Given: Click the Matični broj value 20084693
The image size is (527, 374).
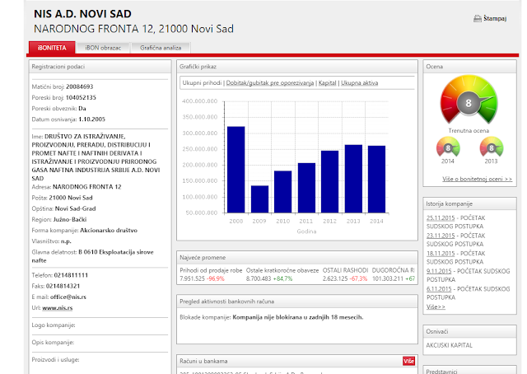Looking at the screenshot, I should pyautogui.click(x=80, y=86).
